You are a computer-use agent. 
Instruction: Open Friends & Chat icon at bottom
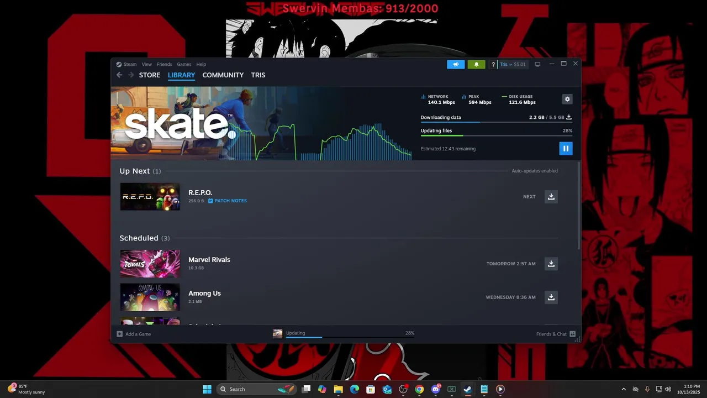point(572,334)
